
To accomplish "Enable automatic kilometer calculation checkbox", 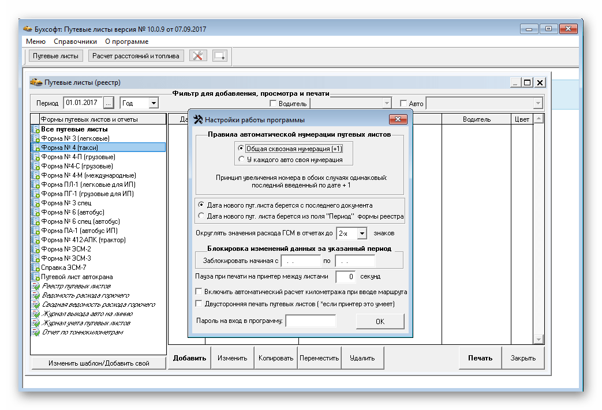I will click(x=199, y=291).
